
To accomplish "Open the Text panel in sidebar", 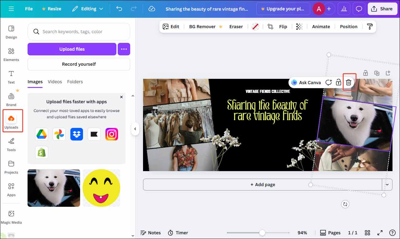I will coord(11,77).
